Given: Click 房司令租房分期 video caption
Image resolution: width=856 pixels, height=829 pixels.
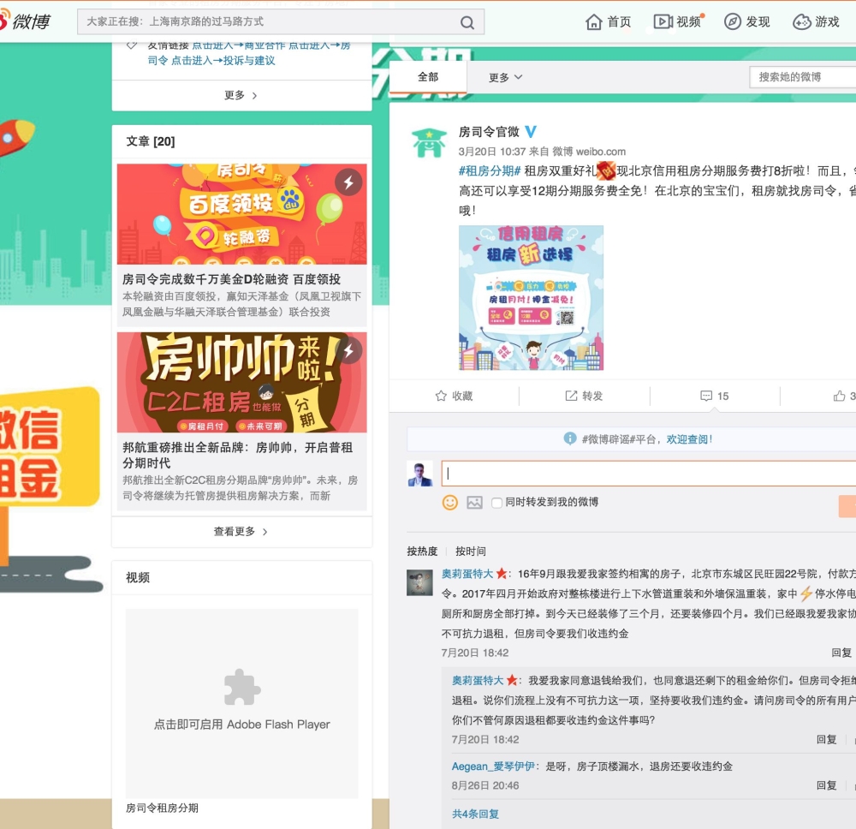Looking at the screenshot, I should coord(162,808).
